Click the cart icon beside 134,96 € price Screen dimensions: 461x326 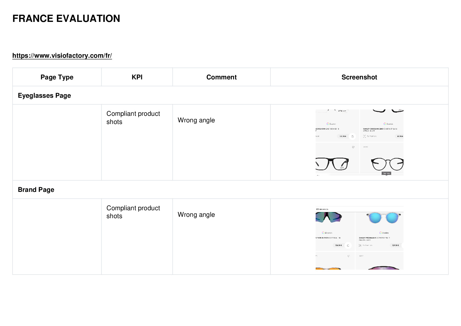click(348, 245)
